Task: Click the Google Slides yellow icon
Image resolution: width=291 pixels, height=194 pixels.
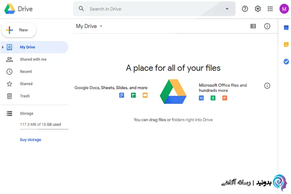Action: [x=145, y=95]
